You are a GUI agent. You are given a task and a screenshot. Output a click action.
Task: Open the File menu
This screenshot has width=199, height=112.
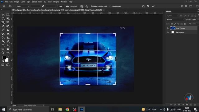pyautogui.click(x=6, y=2)
